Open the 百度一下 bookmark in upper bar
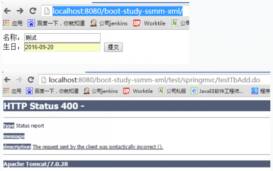 pos(56,23)
